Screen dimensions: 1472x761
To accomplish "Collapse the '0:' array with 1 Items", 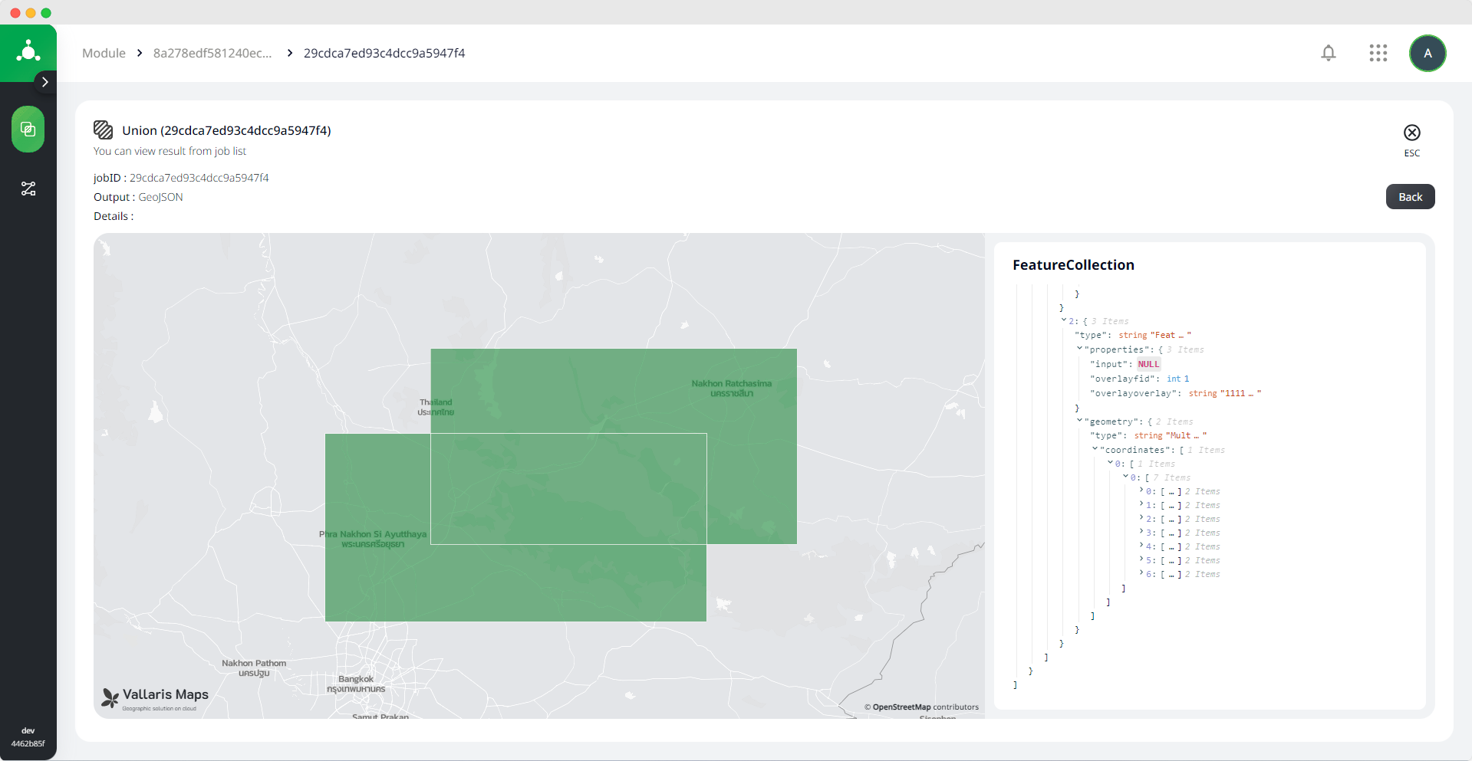I will click(x=1110, y=463).
